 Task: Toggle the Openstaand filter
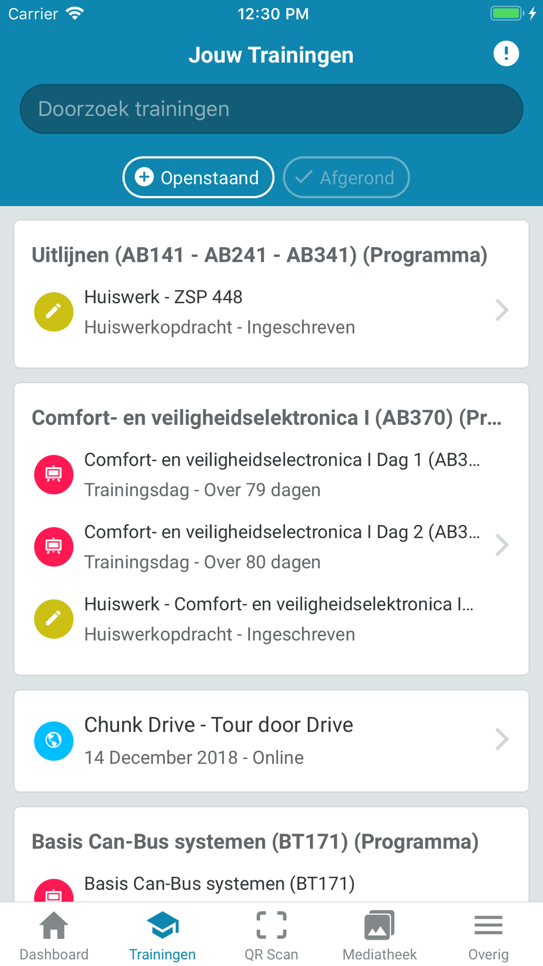[x=198, y=178]
